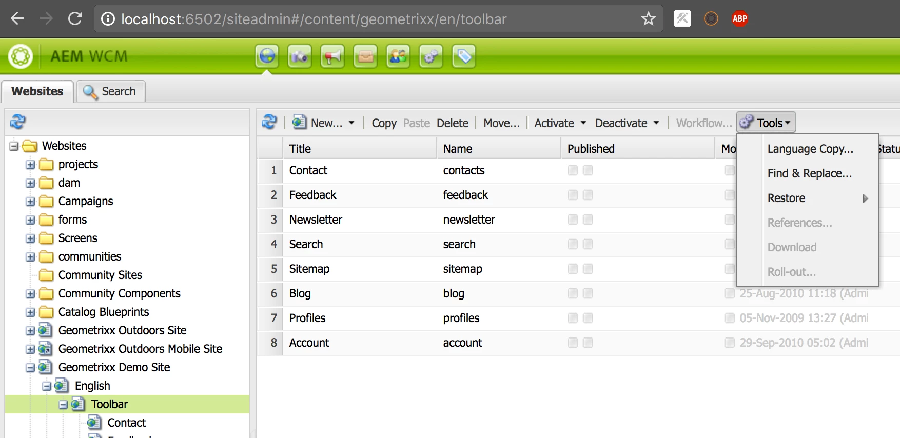Expand the Campaigns folder
This screenshot has width=900, height=438.
pos(30,202)
